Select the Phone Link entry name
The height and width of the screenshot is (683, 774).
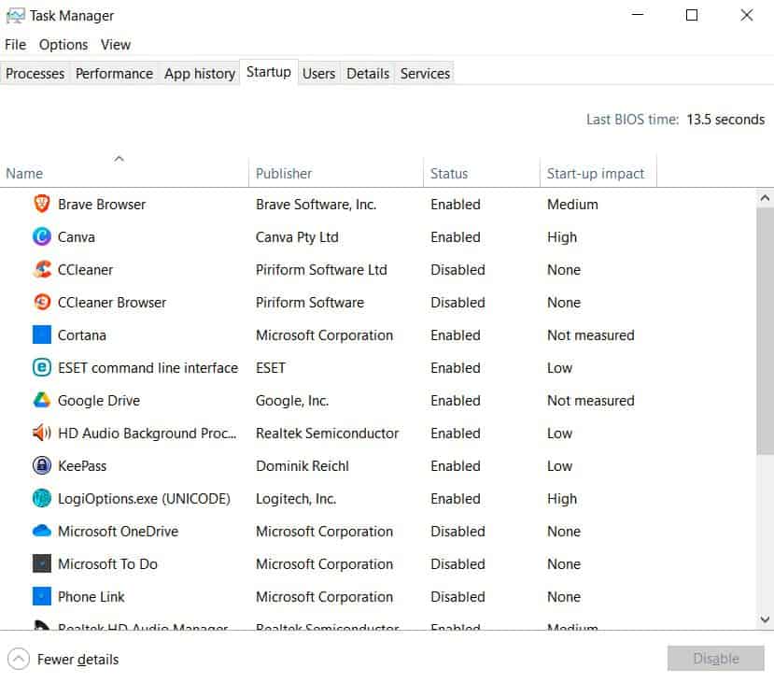tap(91, 596)
